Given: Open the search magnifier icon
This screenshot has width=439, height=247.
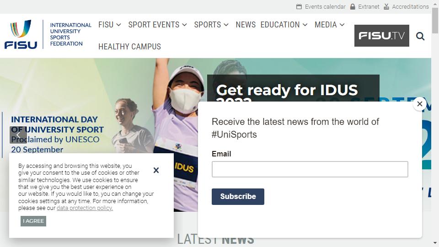Looking at the screenshot, I should (420, 36).
